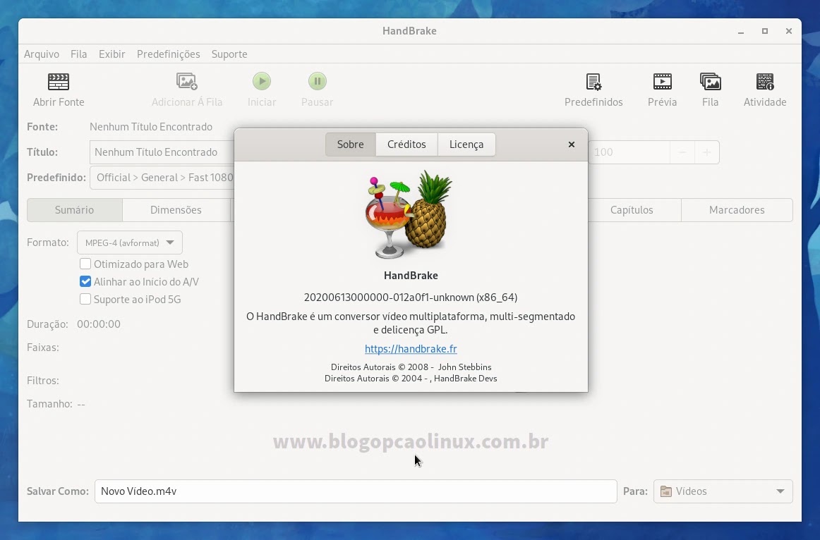Maximize the HandBrake window
This screenshot has width=820, height=540.
764,31
